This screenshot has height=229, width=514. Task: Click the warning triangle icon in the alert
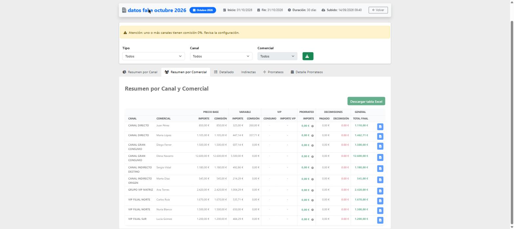(125, 33)
